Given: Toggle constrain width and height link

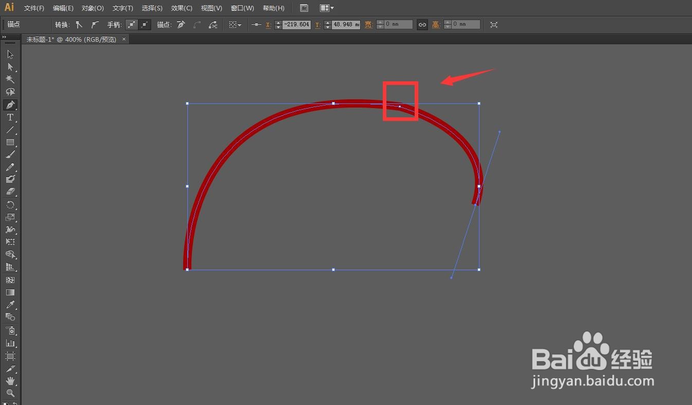Looking at the screenshot, I should (x=422, y=25).
